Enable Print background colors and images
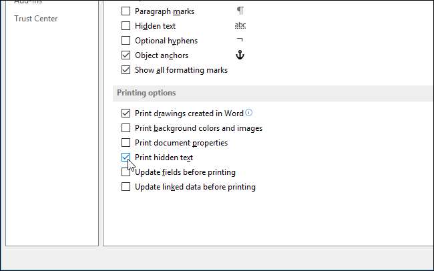The height and width of the screenshot is (271, 434). pyautogui.click(x=126, y=128)
